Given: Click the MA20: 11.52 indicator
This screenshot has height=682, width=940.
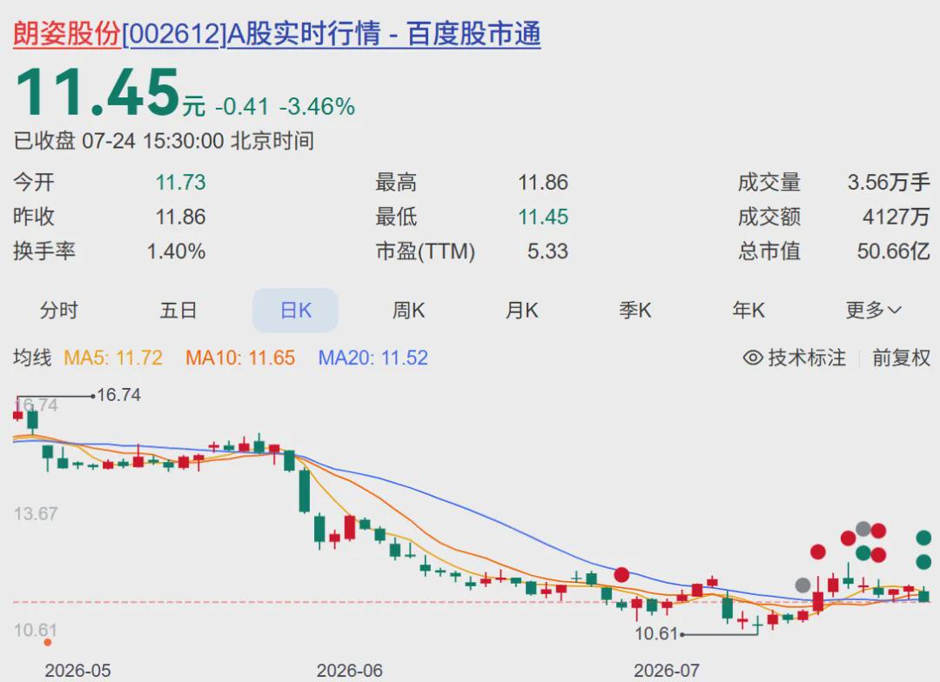Looking at the screenshot, I should (373, 358).
